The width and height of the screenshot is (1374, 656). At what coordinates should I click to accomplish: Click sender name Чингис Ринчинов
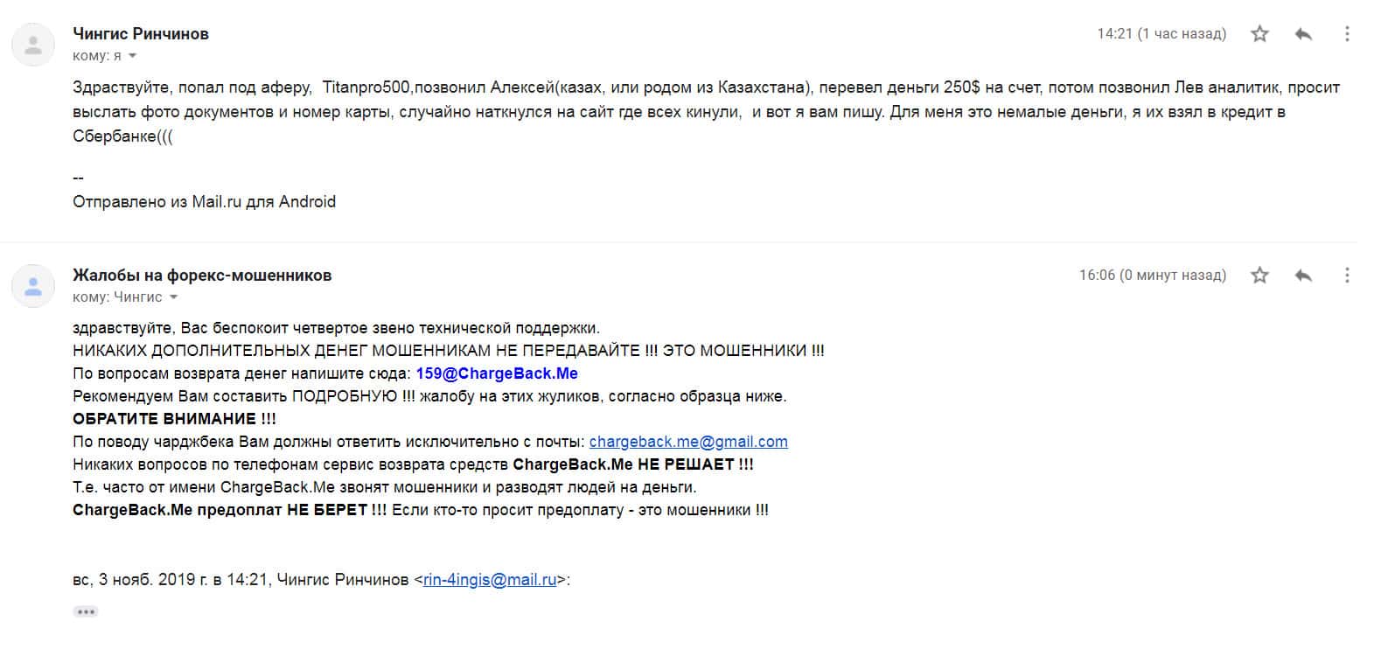(141, 34)
